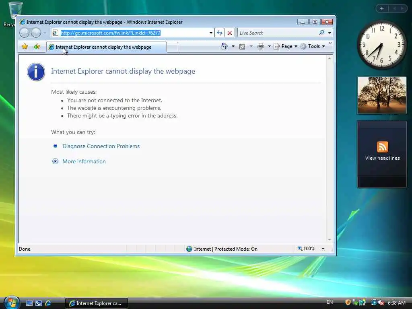The image size is (412, 309).
Task: Click the network connection tray icon
Action: click(373, 303)
